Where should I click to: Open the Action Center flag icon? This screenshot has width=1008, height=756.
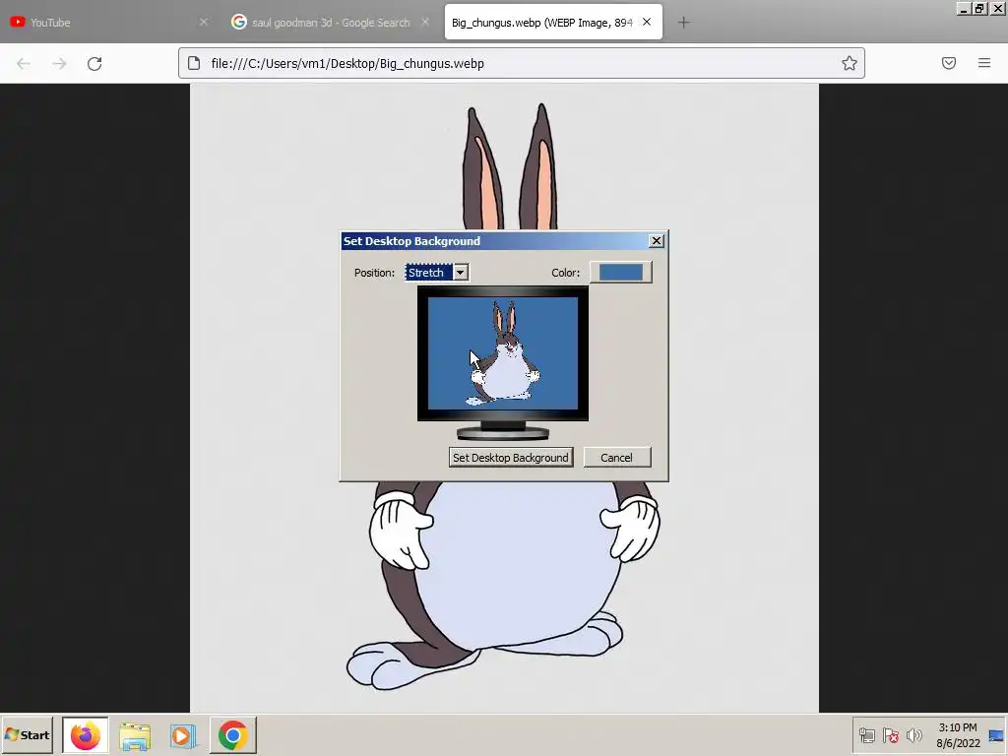pyautogui.click(x=890, y=734)
